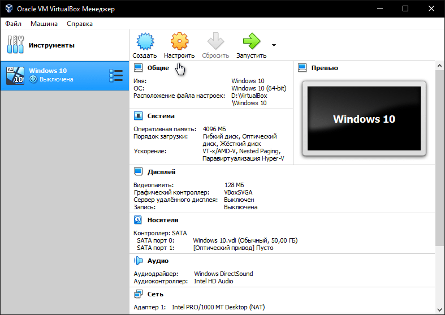Click the Превью header label
Viewport: 445px width, 315px height.
point(325,68)
